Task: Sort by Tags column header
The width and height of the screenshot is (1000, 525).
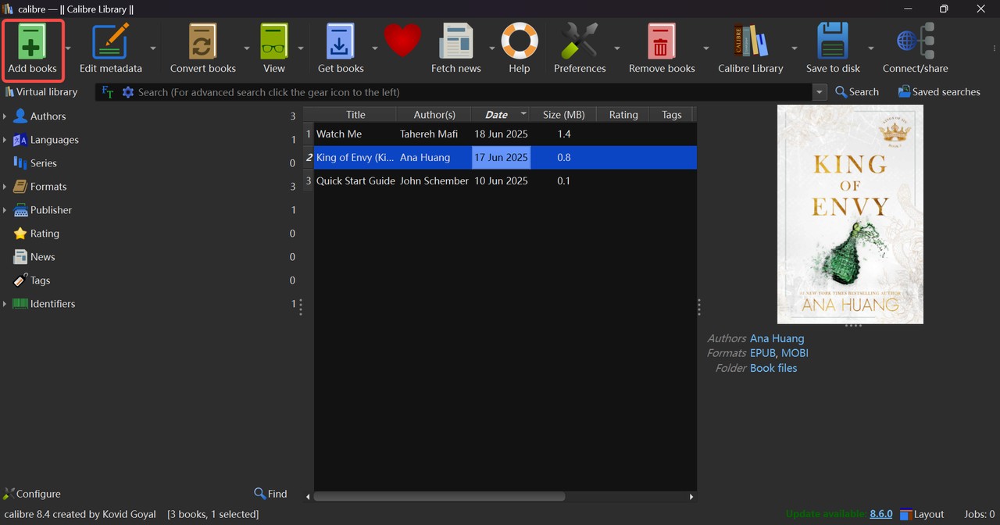Action: (672, 115)
